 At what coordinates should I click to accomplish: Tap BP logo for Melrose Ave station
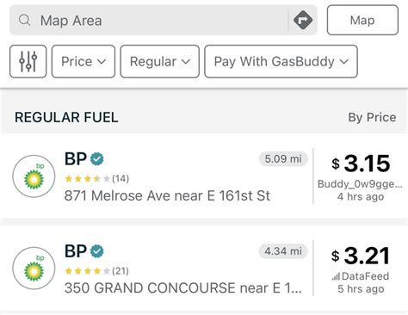coord(34,176)
